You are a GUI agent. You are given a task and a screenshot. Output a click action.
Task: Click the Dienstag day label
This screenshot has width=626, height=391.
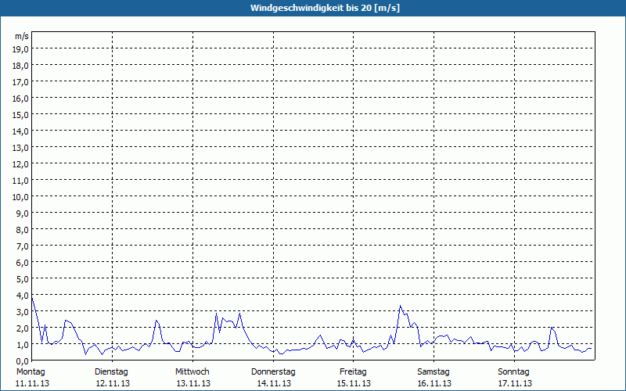(111, 372)
